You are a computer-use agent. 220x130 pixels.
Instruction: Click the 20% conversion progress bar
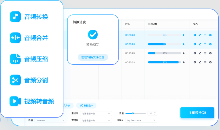point(164,53)
